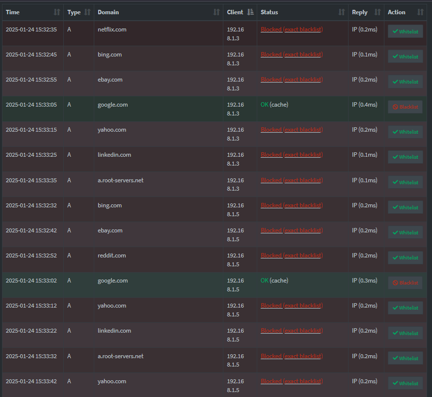
Task: Click client 192.168.1.3 in netflix.com row
Action: (x=235, y=33)
